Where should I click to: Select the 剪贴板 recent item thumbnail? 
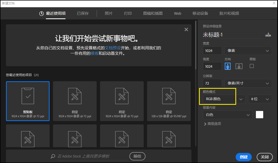28,101
